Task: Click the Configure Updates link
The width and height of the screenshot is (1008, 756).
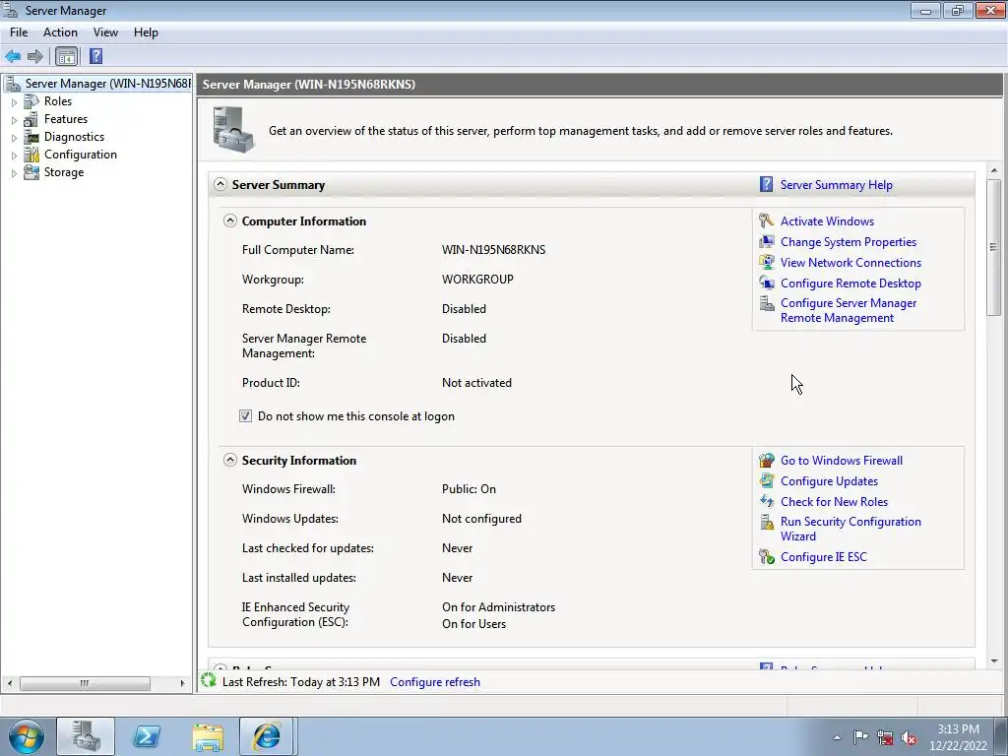Action: (829, 480)
